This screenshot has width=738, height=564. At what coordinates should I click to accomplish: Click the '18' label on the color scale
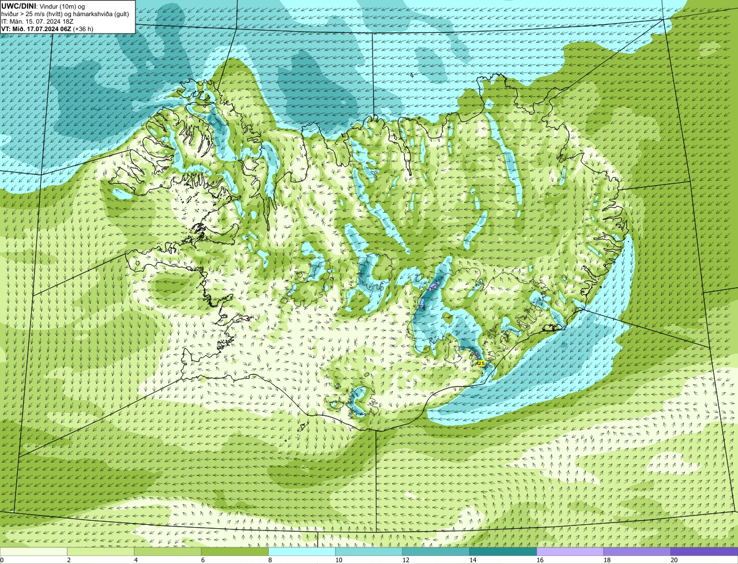coord(607,560)
